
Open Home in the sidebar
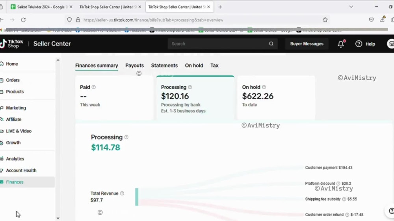tap(12, 64)
